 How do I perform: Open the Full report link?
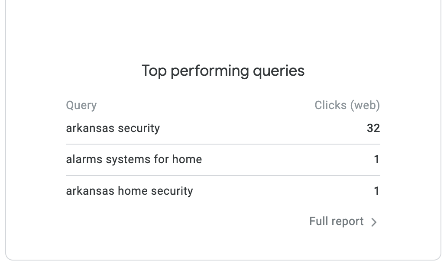point(337,222)
